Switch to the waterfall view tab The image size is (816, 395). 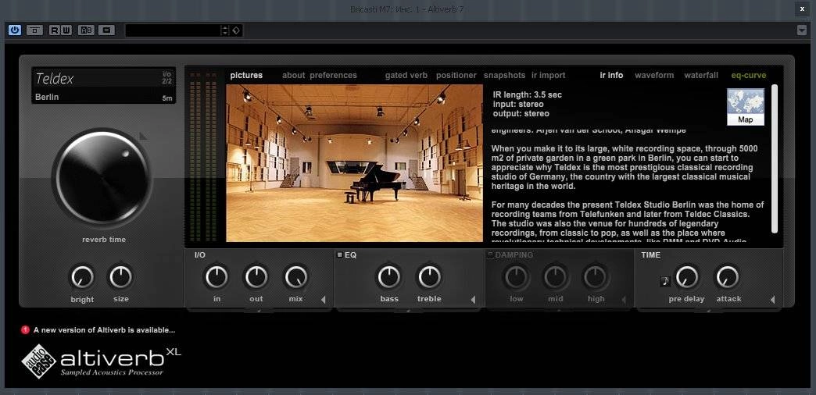[x=701, y=76]
